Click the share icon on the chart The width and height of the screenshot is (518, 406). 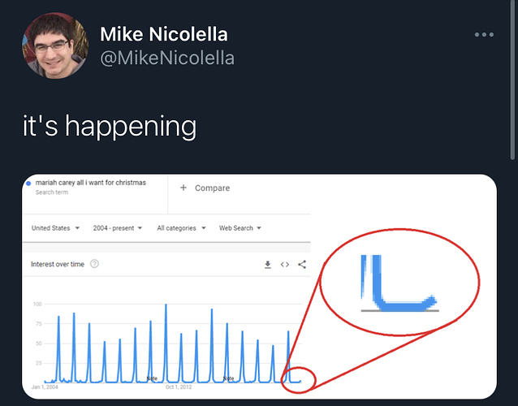302,264
